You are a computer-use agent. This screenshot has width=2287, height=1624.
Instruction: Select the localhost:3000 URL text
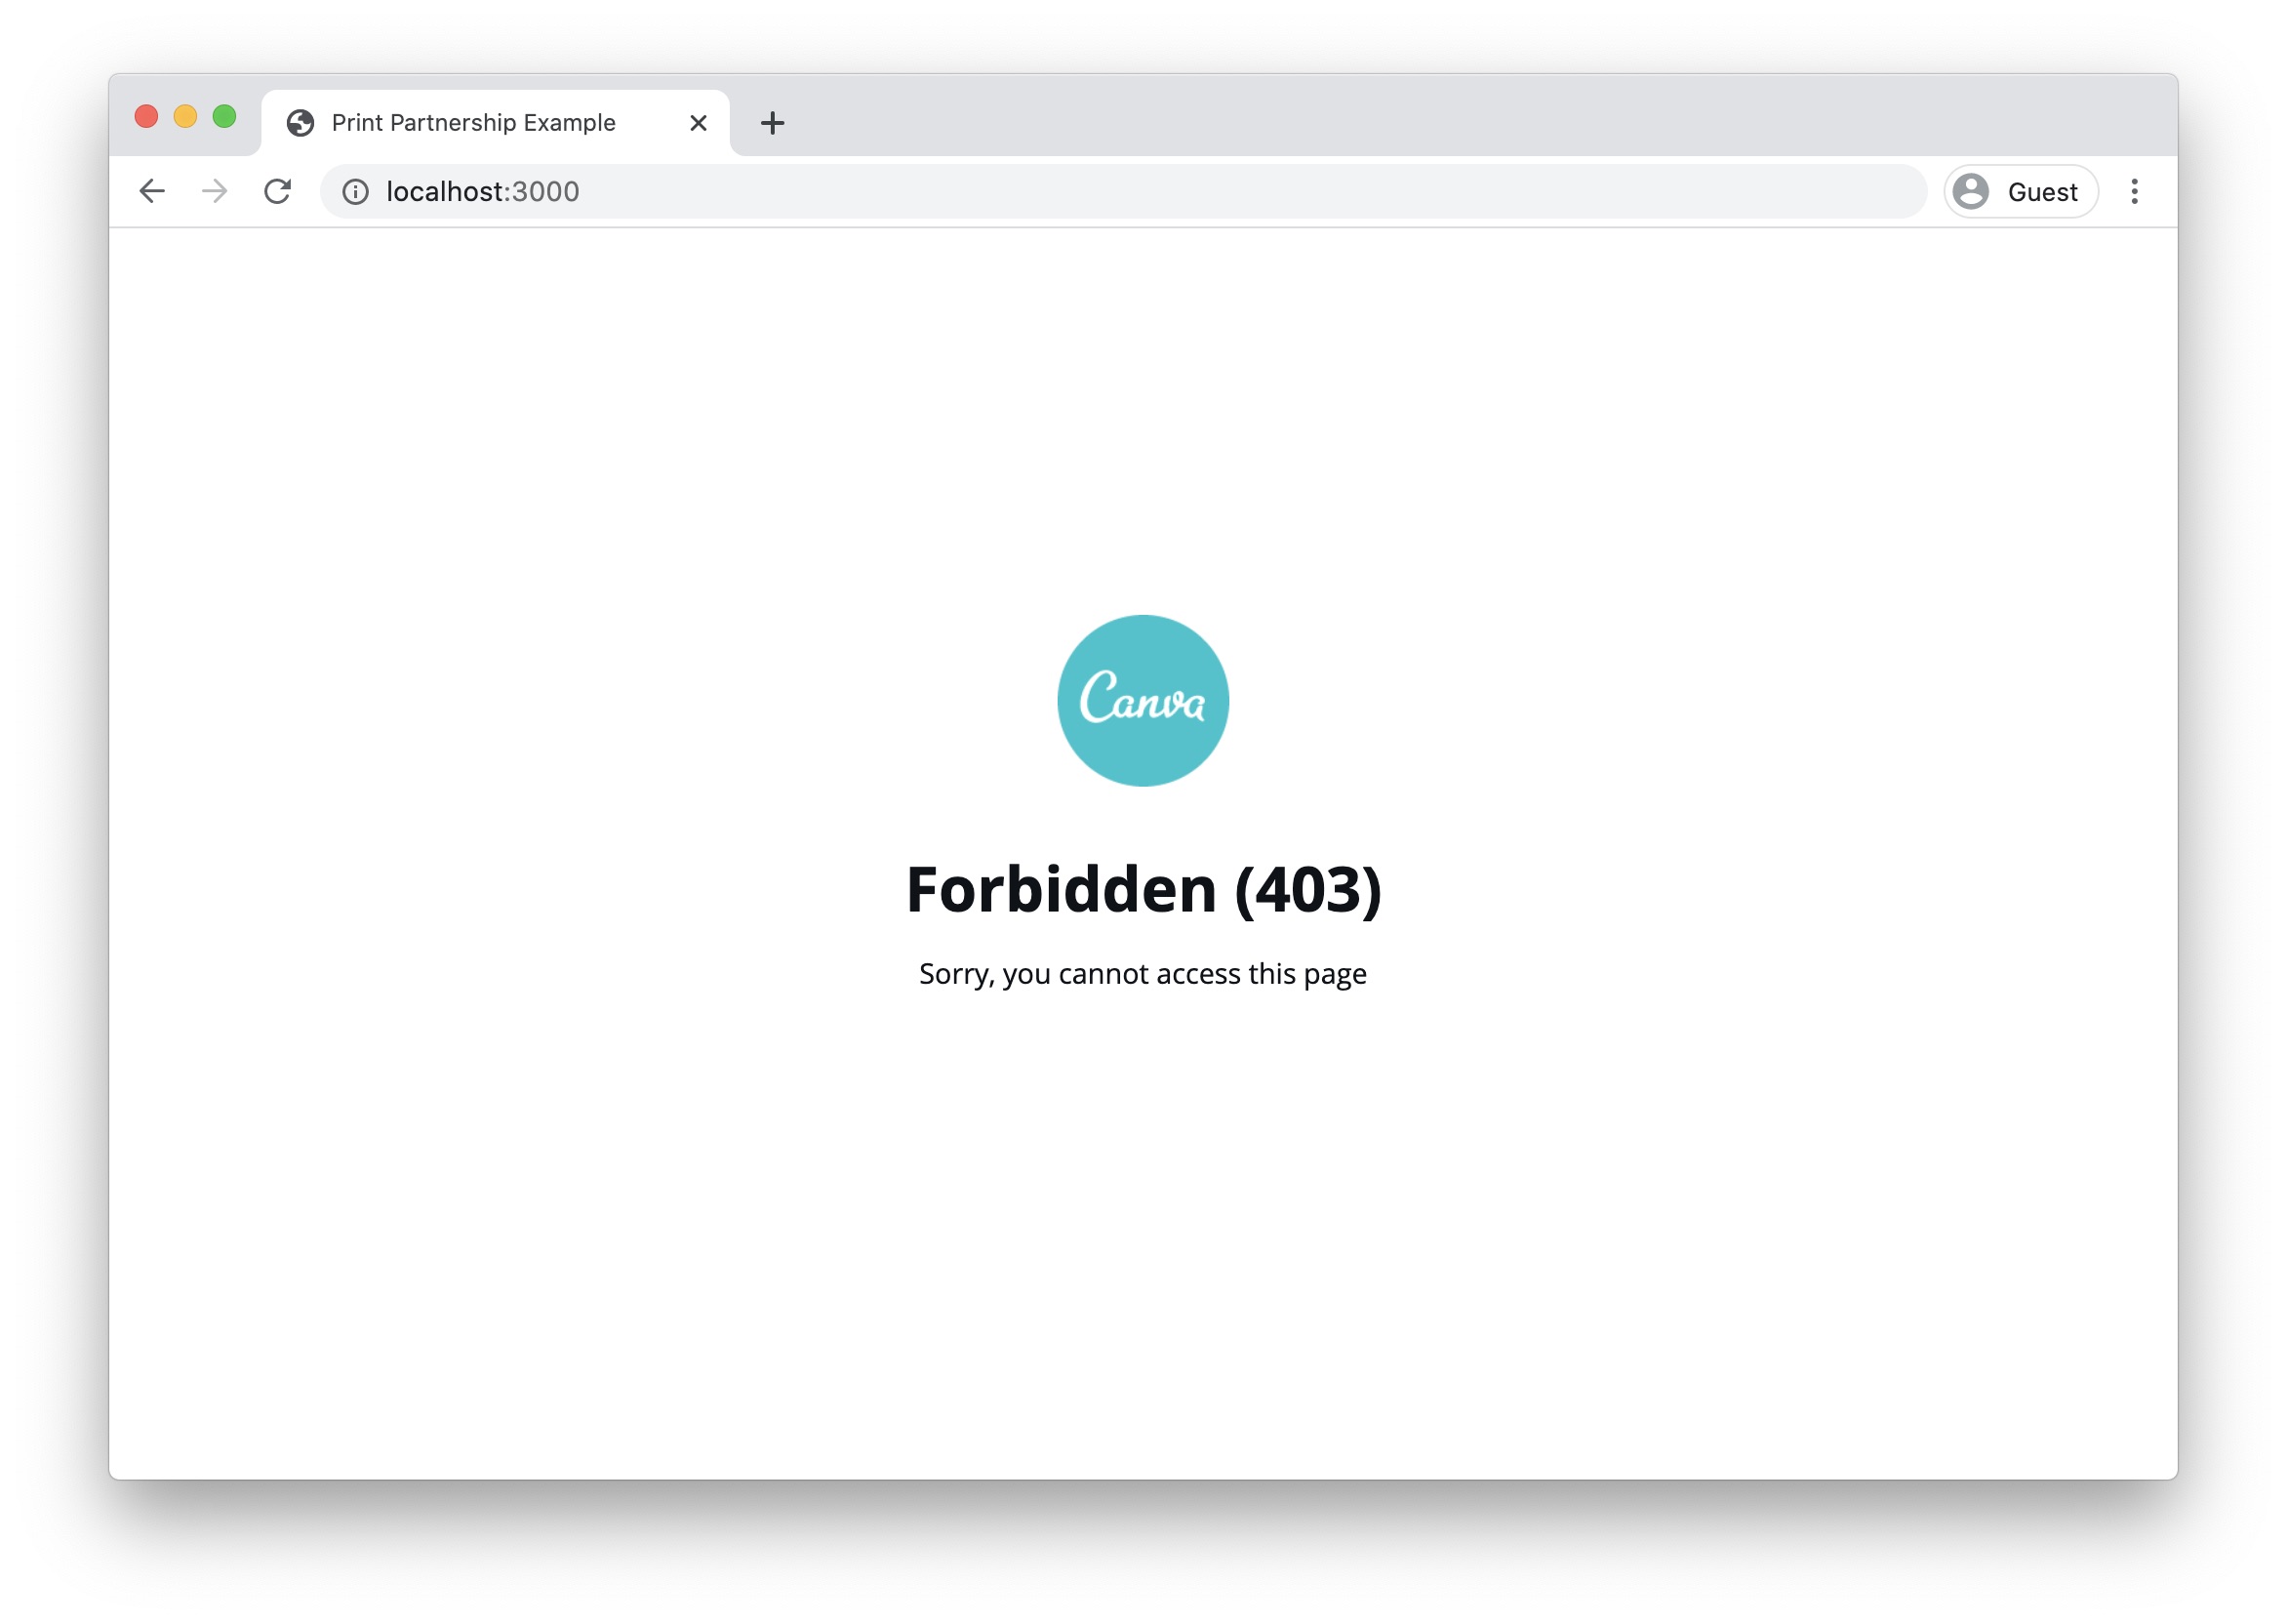point(485,189)
